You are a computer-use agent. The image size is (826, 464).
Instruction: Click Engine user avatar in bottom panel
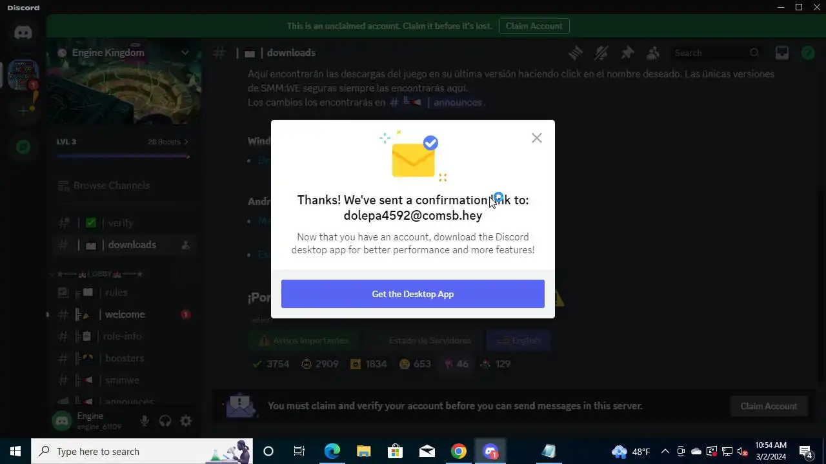(62, 421)
